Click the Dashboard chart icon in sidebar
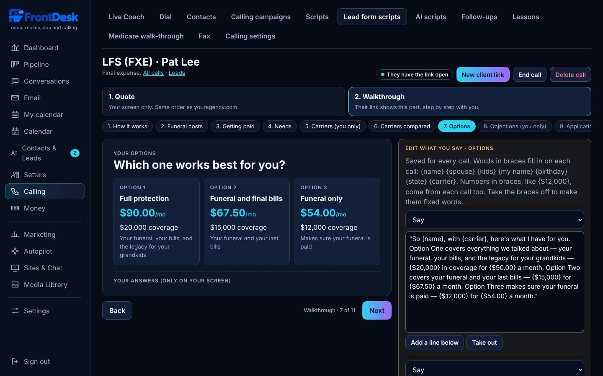Image resolution: width=603 pixels, height=376 pixels. click(15, 48)
